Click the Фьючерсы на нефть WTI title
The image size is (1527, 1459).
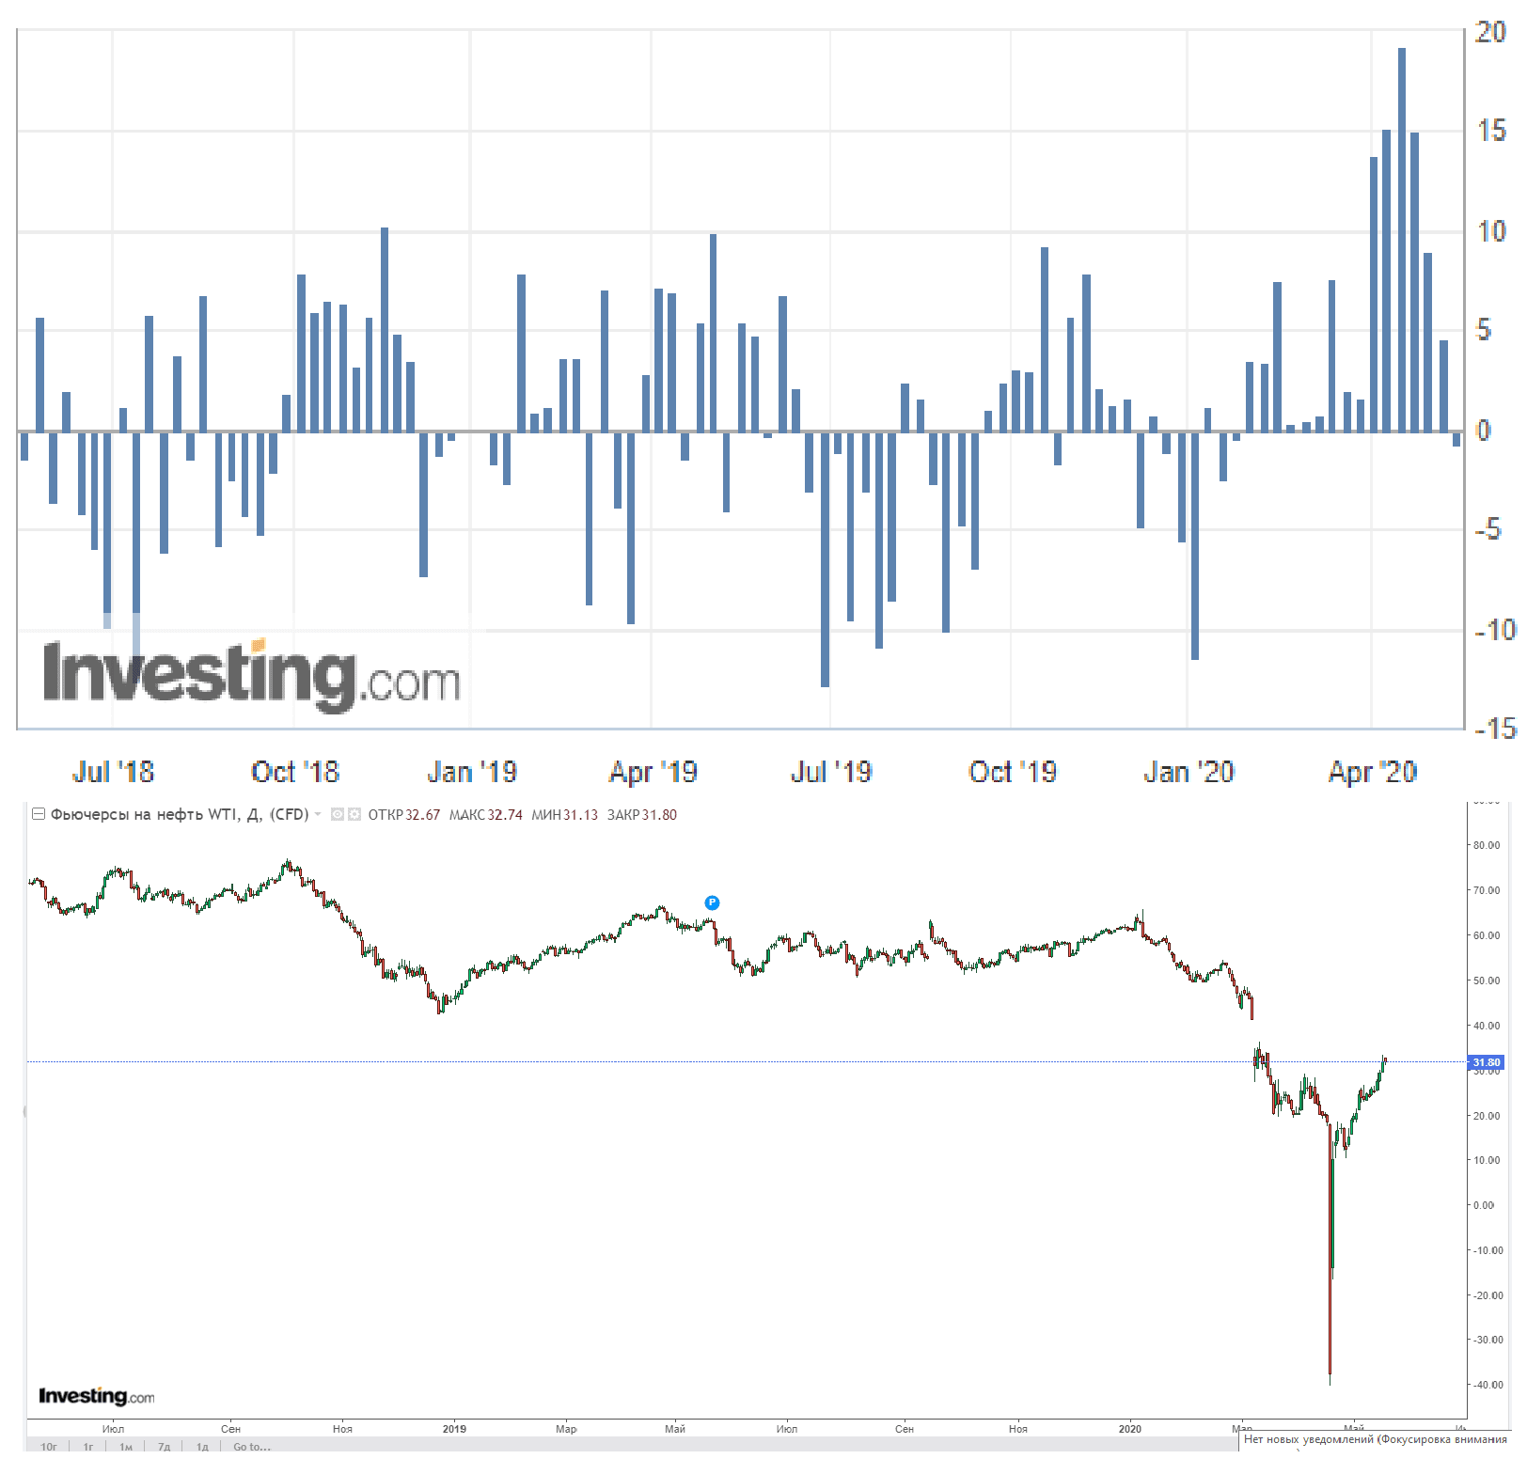(x=144, y=814)
